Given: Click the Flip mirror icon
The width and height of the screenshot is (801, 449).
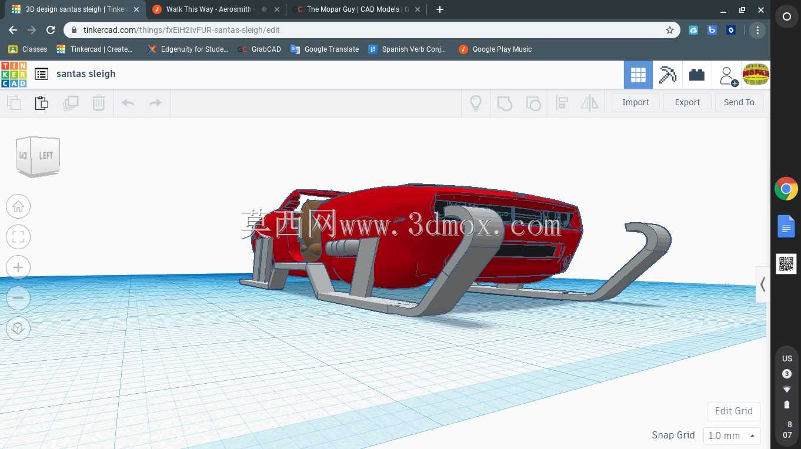Looking at the screenshot, I should (589, 103).
